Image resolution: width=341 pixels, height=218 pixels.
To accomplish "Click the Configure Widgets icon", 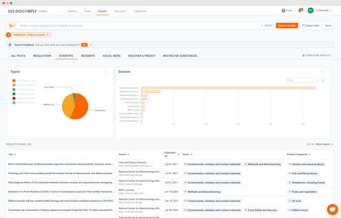I will coord(304,55).
